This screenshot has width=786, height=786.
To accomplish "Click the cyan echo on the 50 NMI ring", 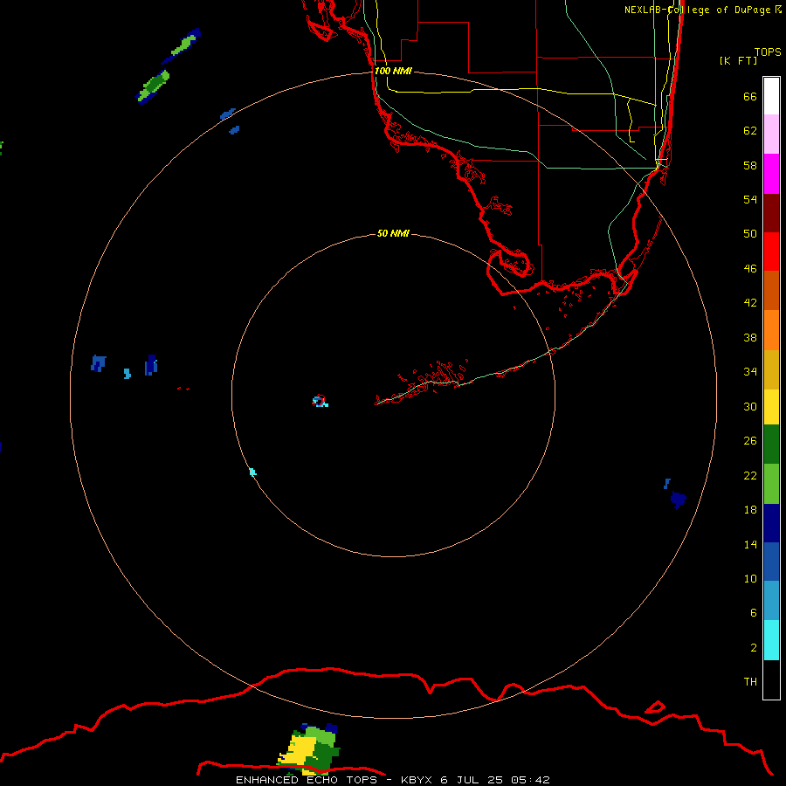I will [252, 472].
